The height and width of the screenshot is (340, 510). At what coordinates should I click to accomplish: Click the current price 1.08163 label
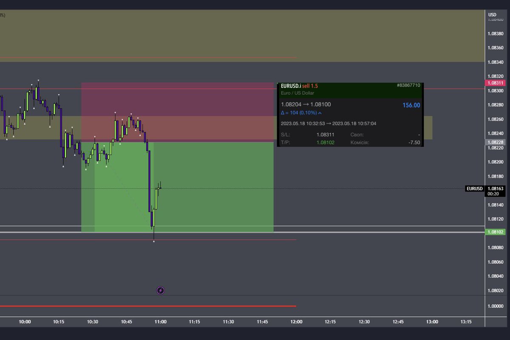pyautogui.click(x=495, y=188)
